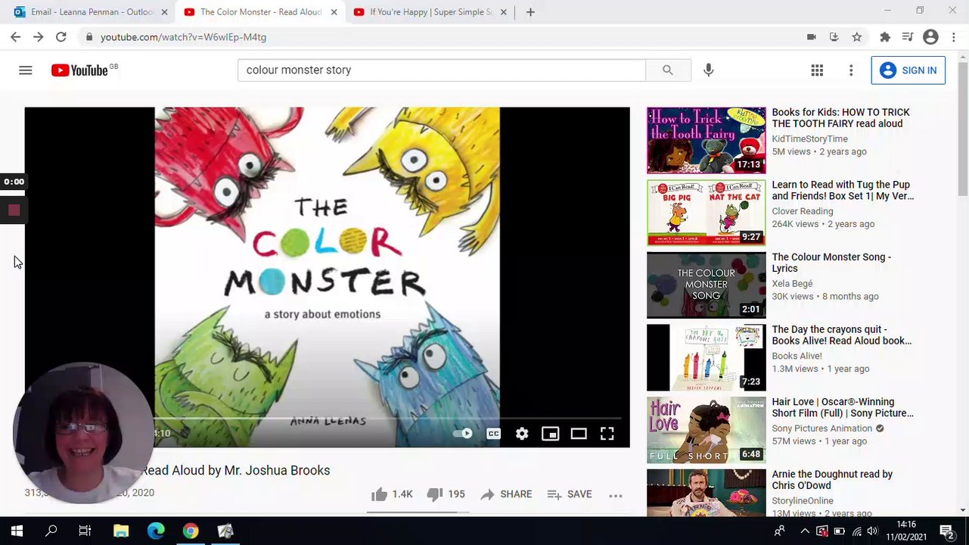Viewport: 969px width, 545px height.
Task: Open a new browser tab
Action: (530, 12)
